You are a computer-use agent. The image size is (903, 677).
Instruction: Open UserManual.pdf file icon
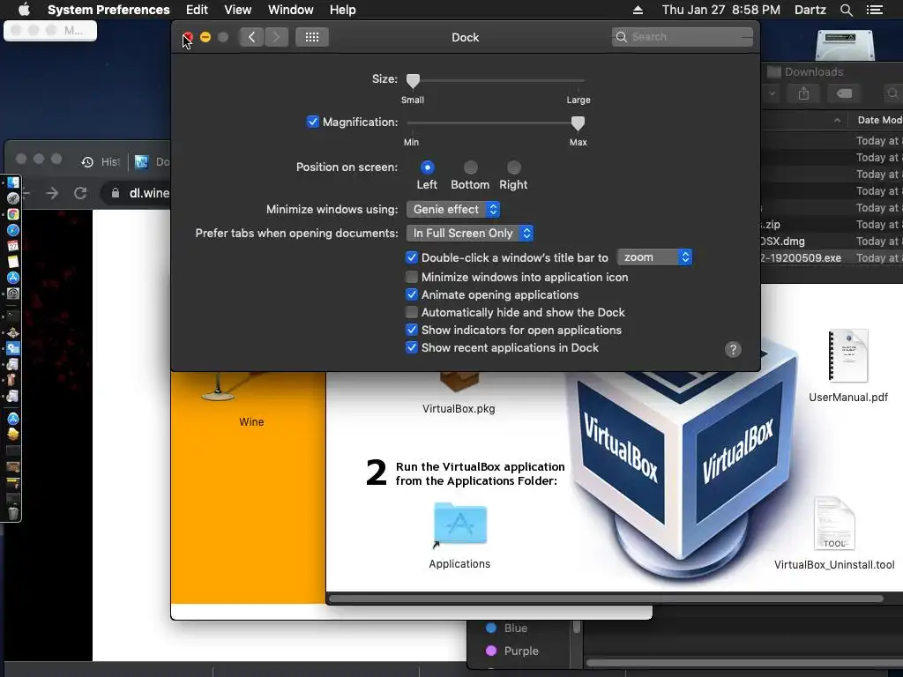(847, 356)
